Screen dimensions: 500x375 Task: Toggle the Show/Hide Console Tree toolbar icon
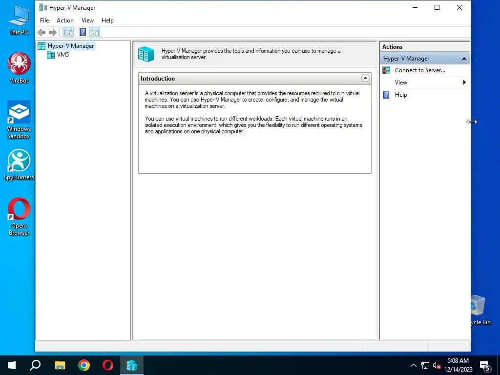(x=68, y=32)
